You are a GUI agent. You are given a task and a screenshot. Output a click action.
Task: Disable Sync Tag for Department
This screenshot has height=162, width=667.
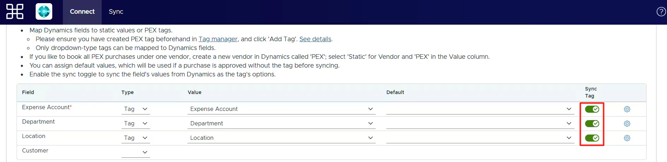592,124
